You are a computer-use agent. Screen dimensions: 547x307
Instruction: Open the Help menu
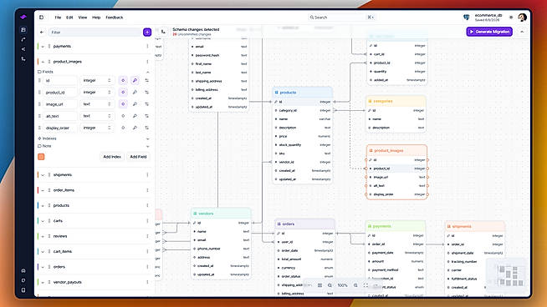[x=96, y=17]
